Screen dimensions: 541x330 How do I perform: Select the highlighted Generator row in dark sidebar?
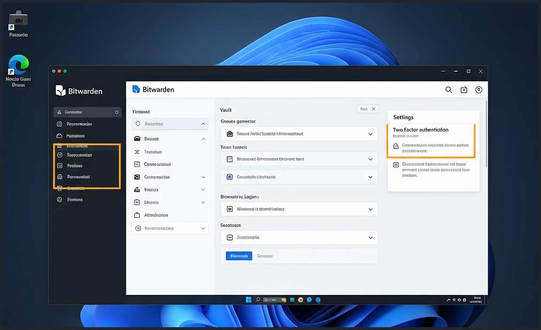pos(87,112)
